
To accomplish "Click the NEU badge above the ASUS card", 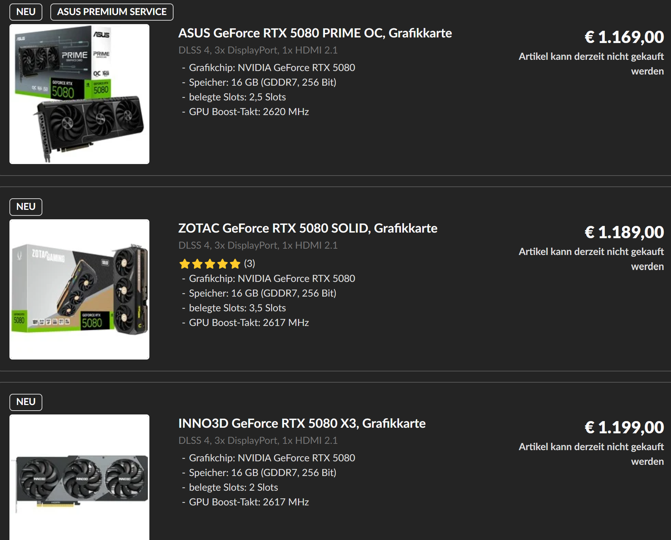I will coord(26,12).
